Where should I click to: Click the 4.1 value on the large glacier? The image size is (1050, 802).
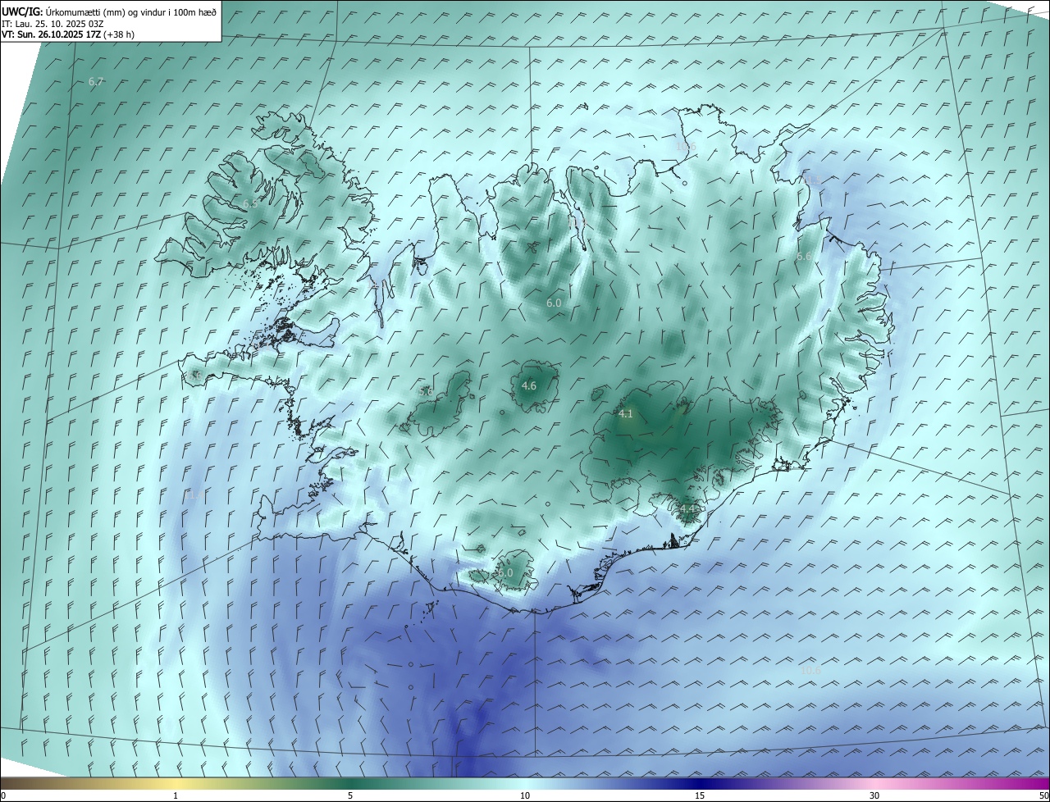point(625,414)
